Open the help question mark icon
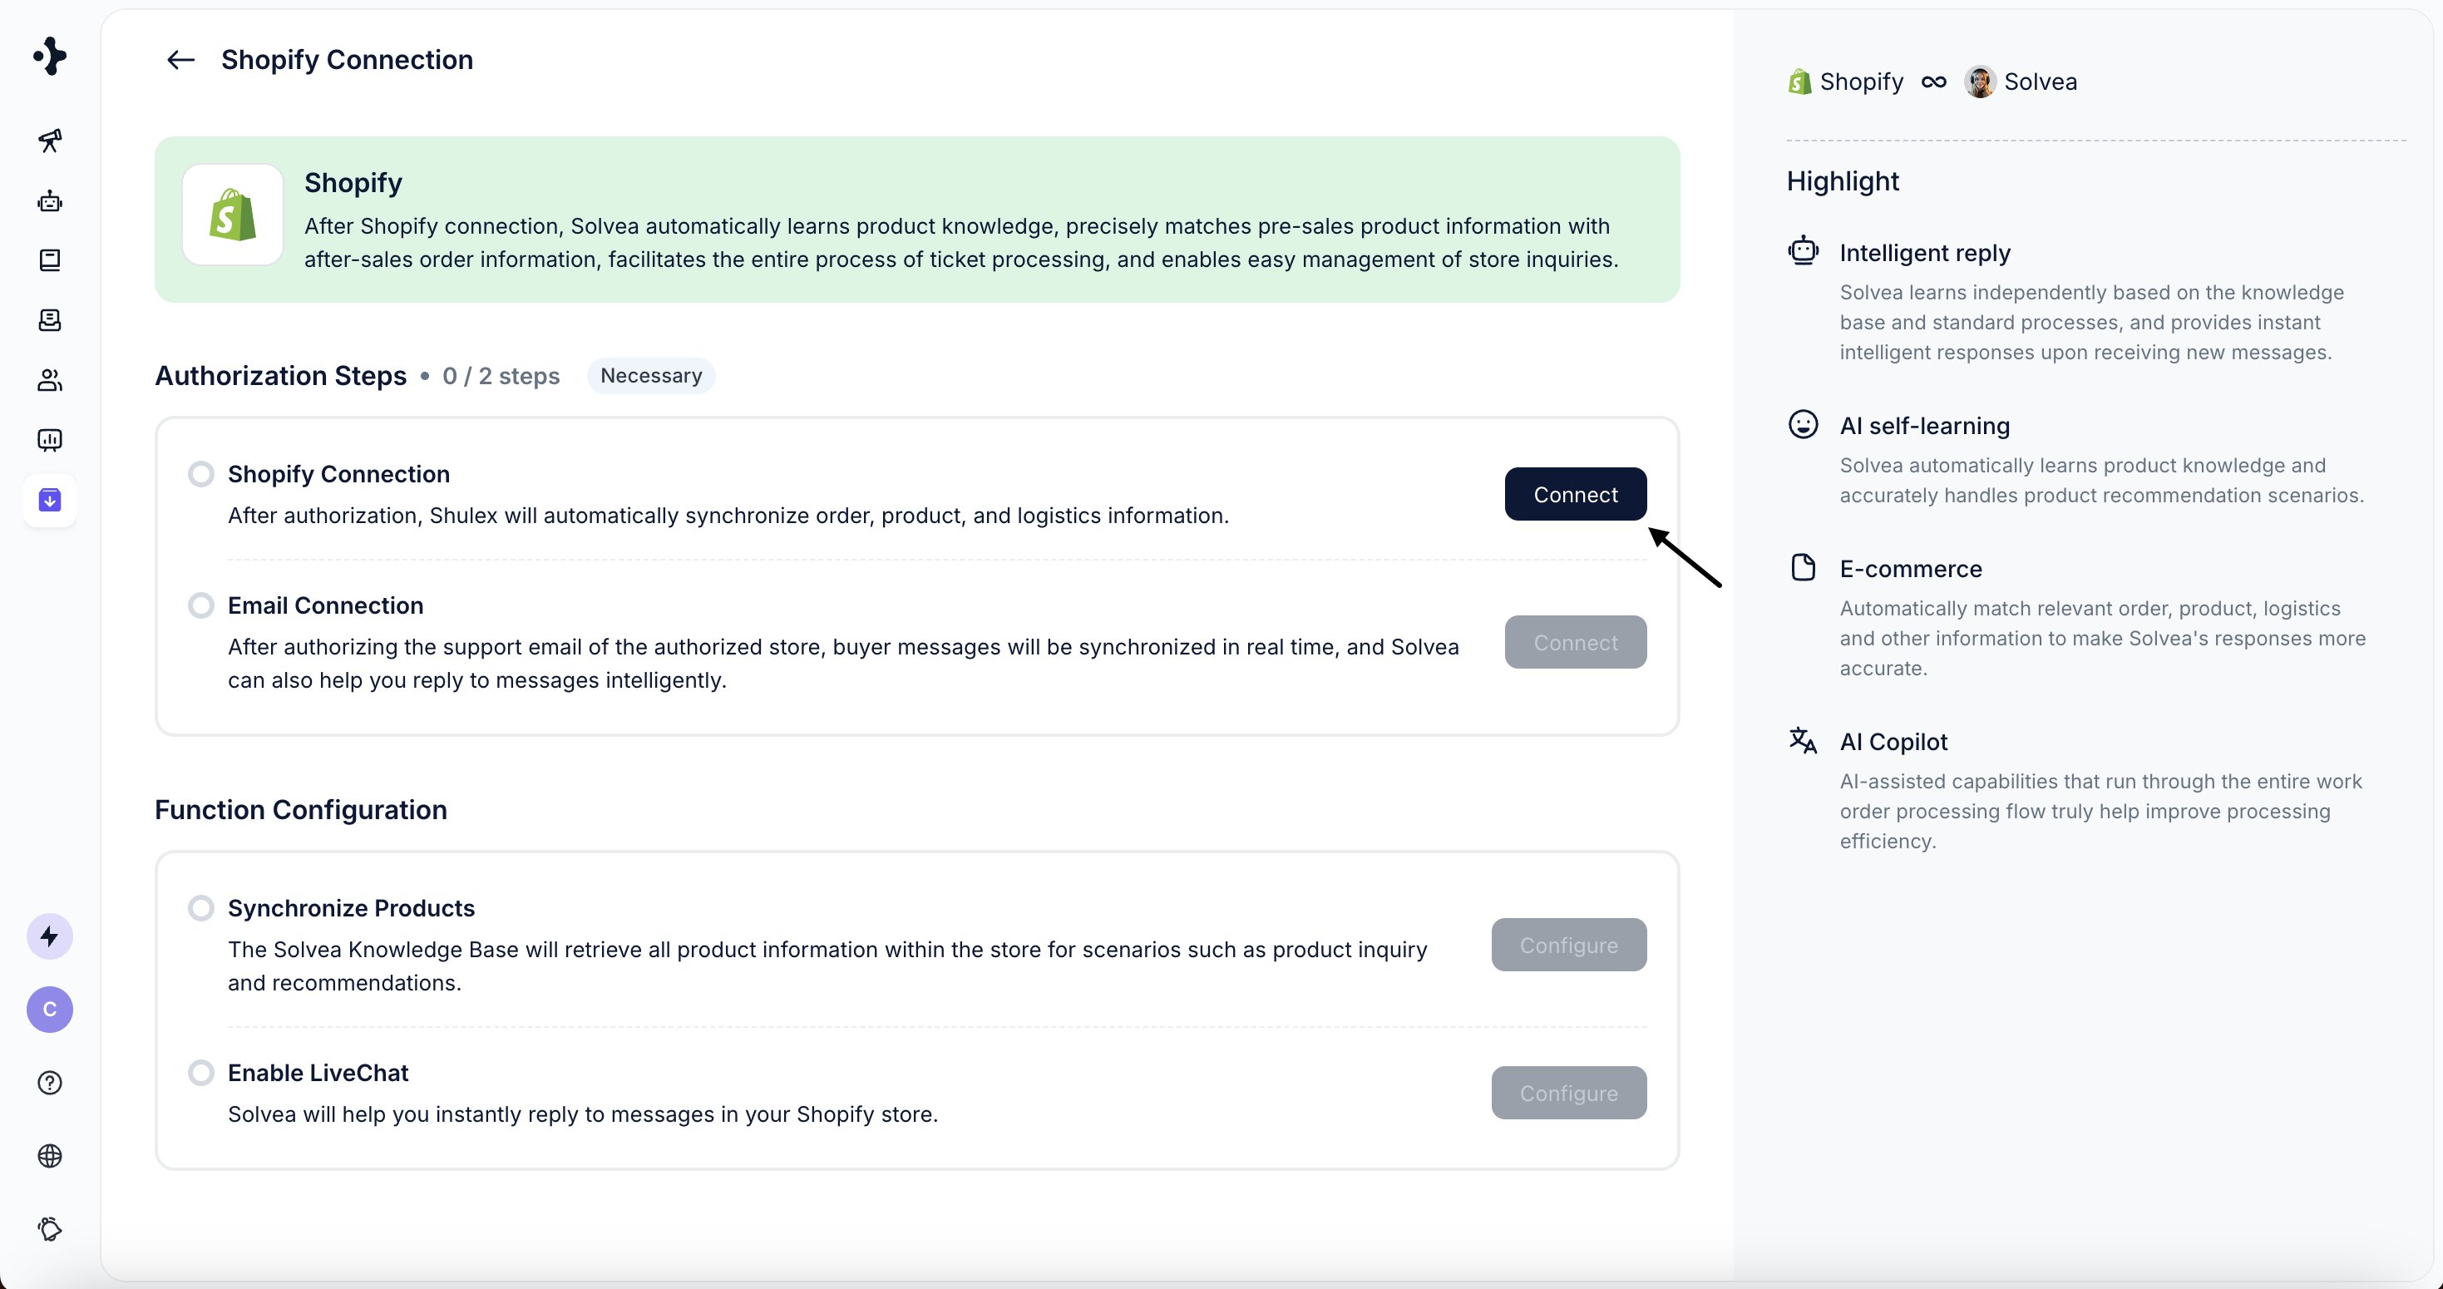The image size is (2443, 1289). pos(49,1084)
